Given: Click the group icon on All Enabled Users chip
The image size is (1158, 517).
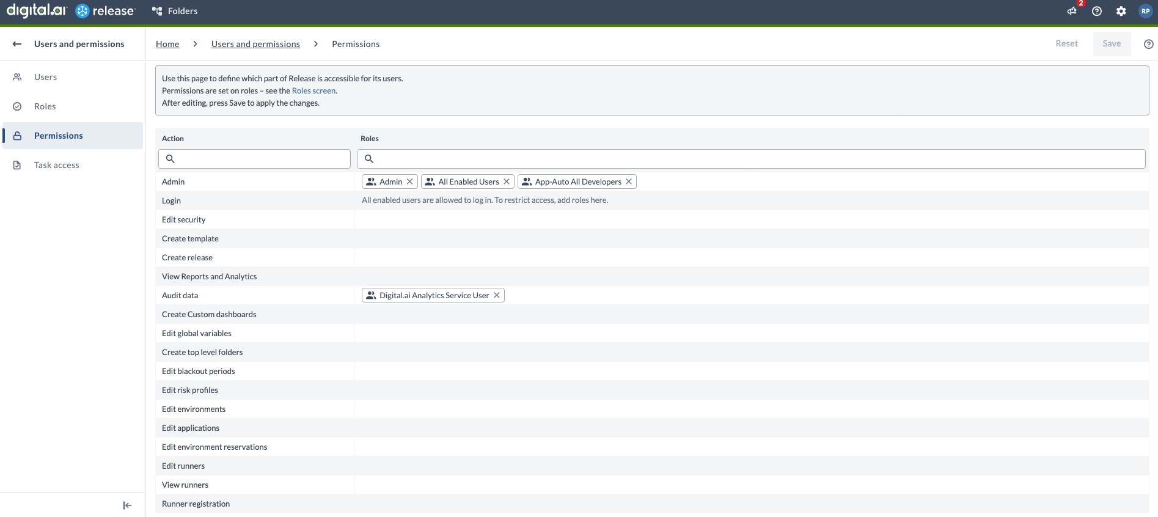Looking at the screenshot, I should [x=430, y=182].
